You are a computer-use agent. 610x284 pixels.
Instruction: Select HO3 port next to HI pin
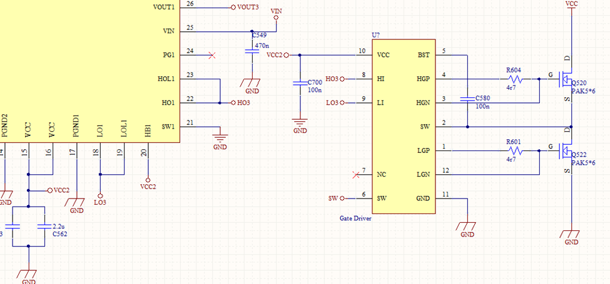click(x=335, y=79)
